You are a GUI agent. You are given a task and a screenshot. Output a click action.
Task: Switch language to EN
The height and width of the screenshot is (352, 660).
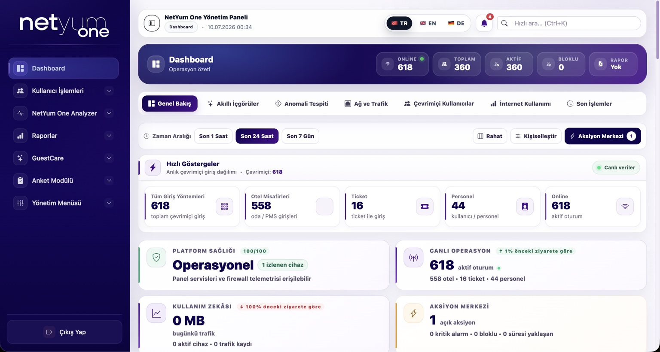[428, 23]
